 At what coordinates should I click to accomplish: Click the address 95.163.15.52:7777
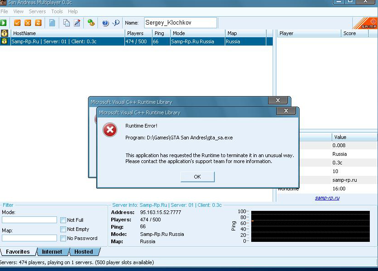pyautogui.click(x=161, y=212)
